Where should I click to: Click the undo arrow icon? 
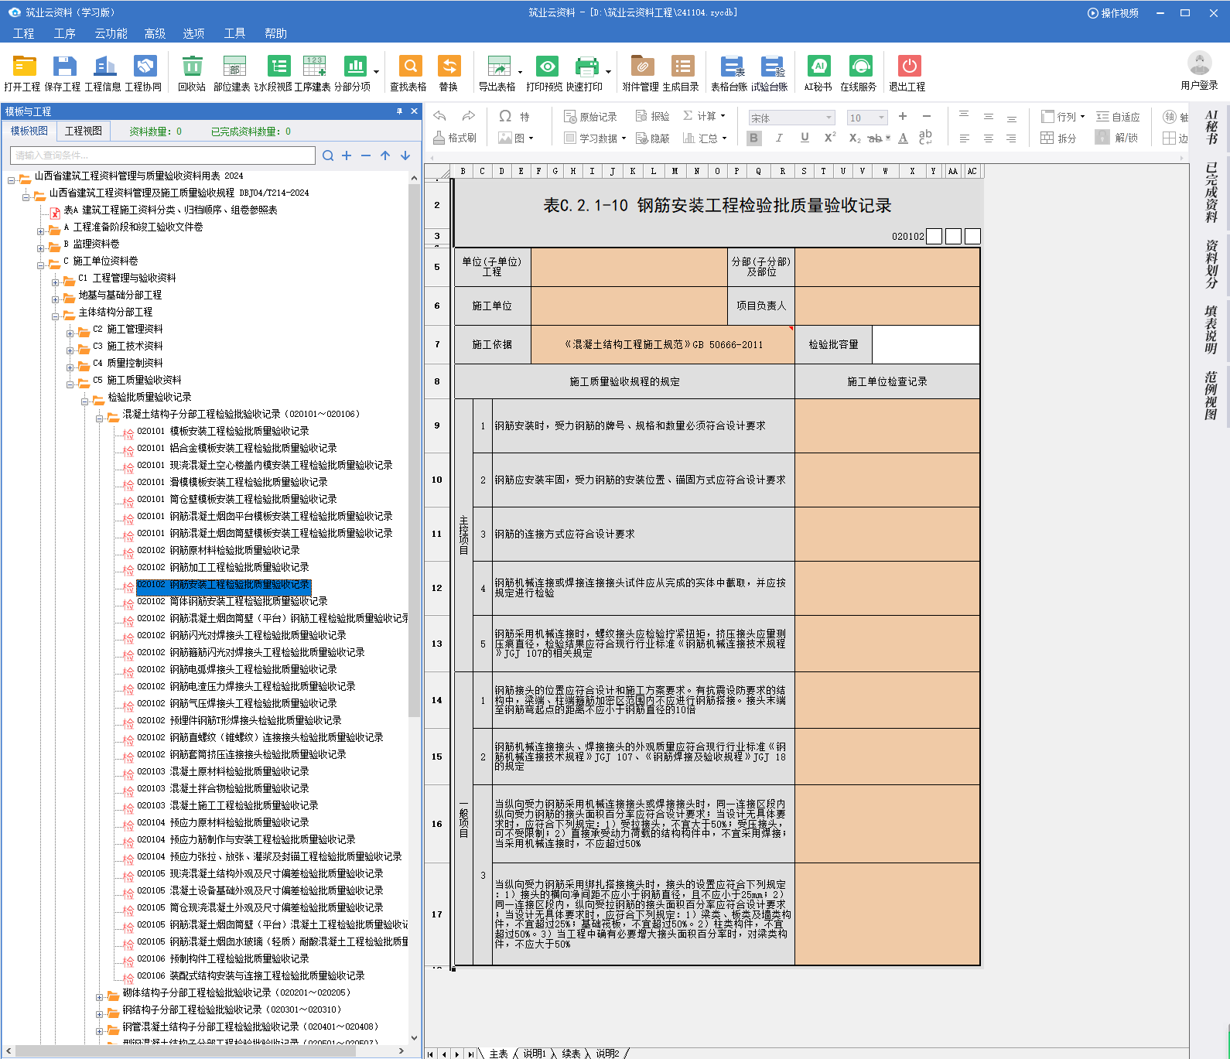pyautogui.click(x=439, y=116)
